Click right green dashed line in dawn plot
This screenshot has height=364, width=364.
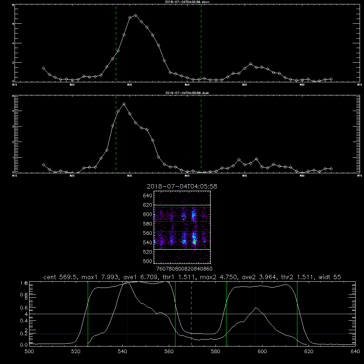tap(201, 43)
